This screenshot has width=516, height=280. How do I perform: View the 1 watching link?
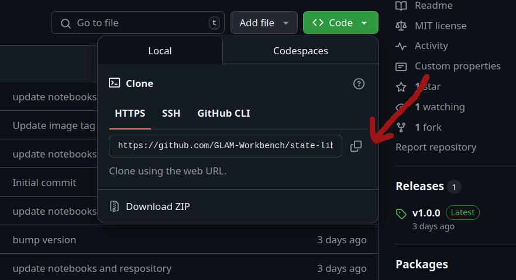pos(440,107)
